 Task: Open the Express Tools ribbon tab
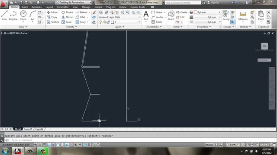[x=138, y=7]
